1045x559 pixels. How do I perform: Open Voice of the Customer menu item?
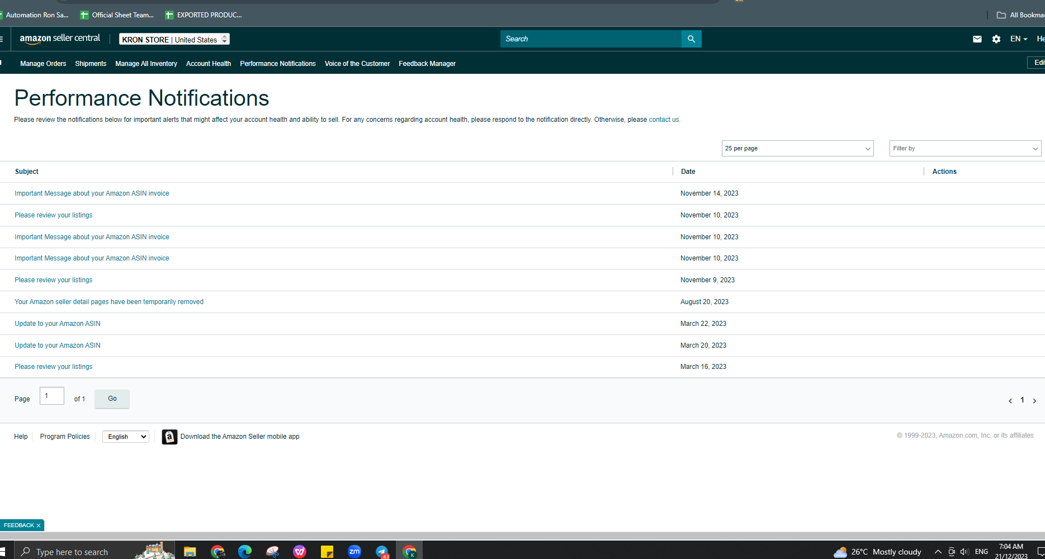click(357, 64)
